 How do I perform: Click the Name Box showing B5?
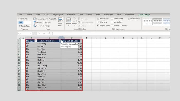24,33
